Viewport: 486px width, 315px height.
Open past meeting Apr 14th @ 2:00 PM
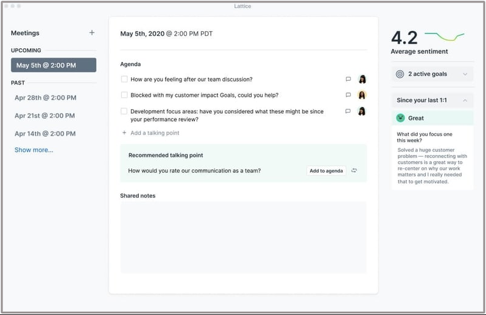(x=45, y=134)
